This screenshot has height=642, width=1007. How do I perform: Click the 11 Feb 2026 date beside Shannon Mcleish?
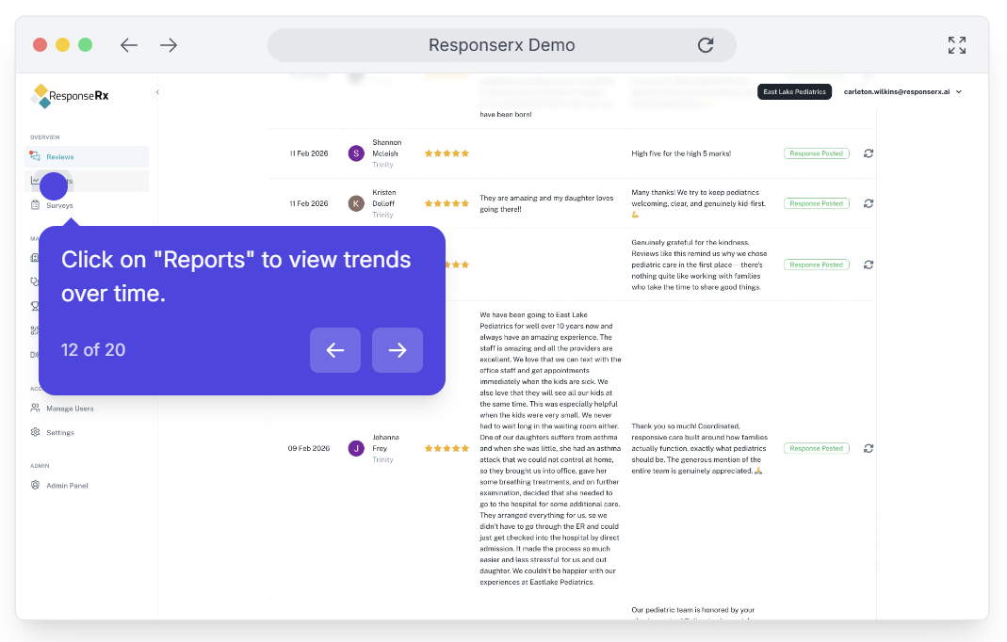(x=309, y=153)
